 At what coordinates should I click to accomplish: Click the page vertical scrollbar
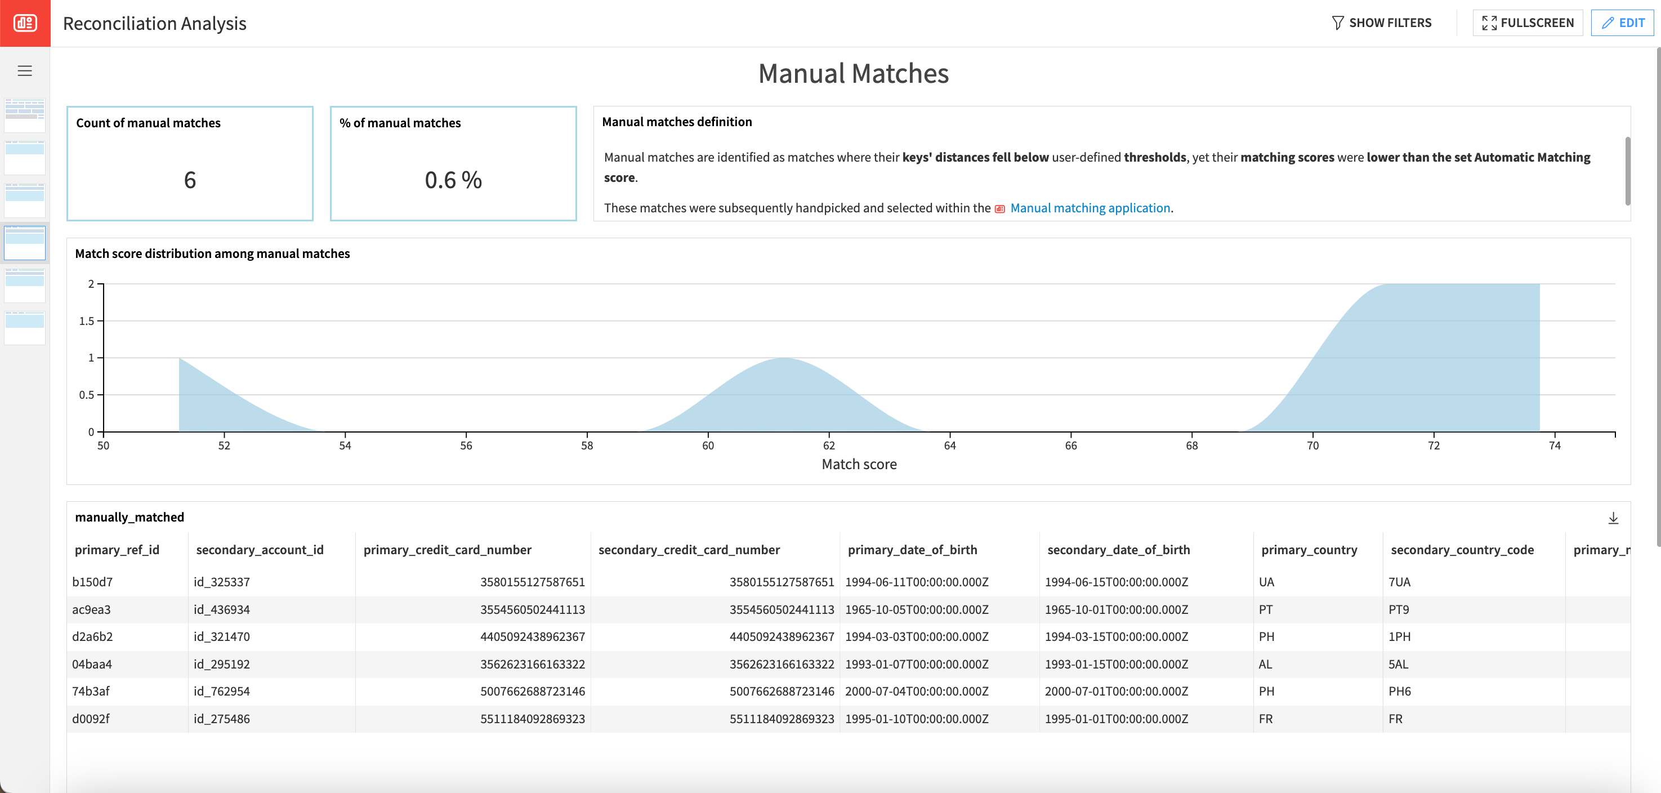tap(1658, 297)
